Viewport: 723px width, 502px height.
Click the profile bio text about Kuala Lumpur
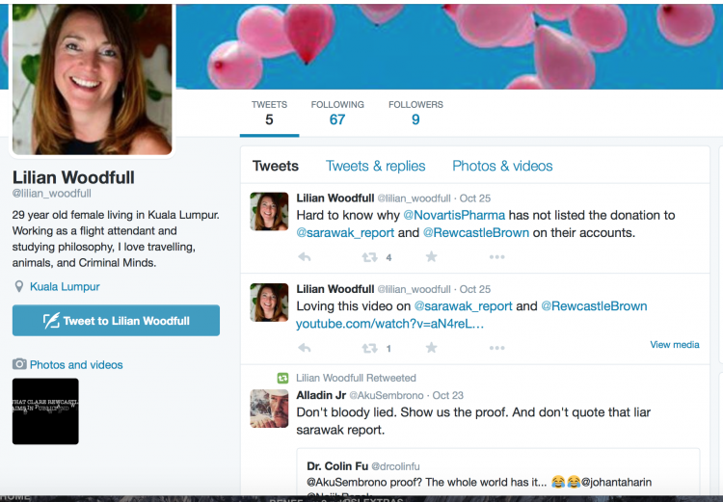click(x=116, y=239)
